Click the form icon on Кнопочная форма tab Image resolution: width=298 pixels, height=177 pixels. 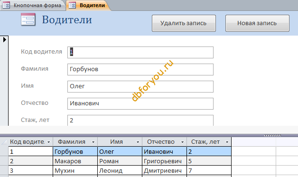(x=6, y=5)
